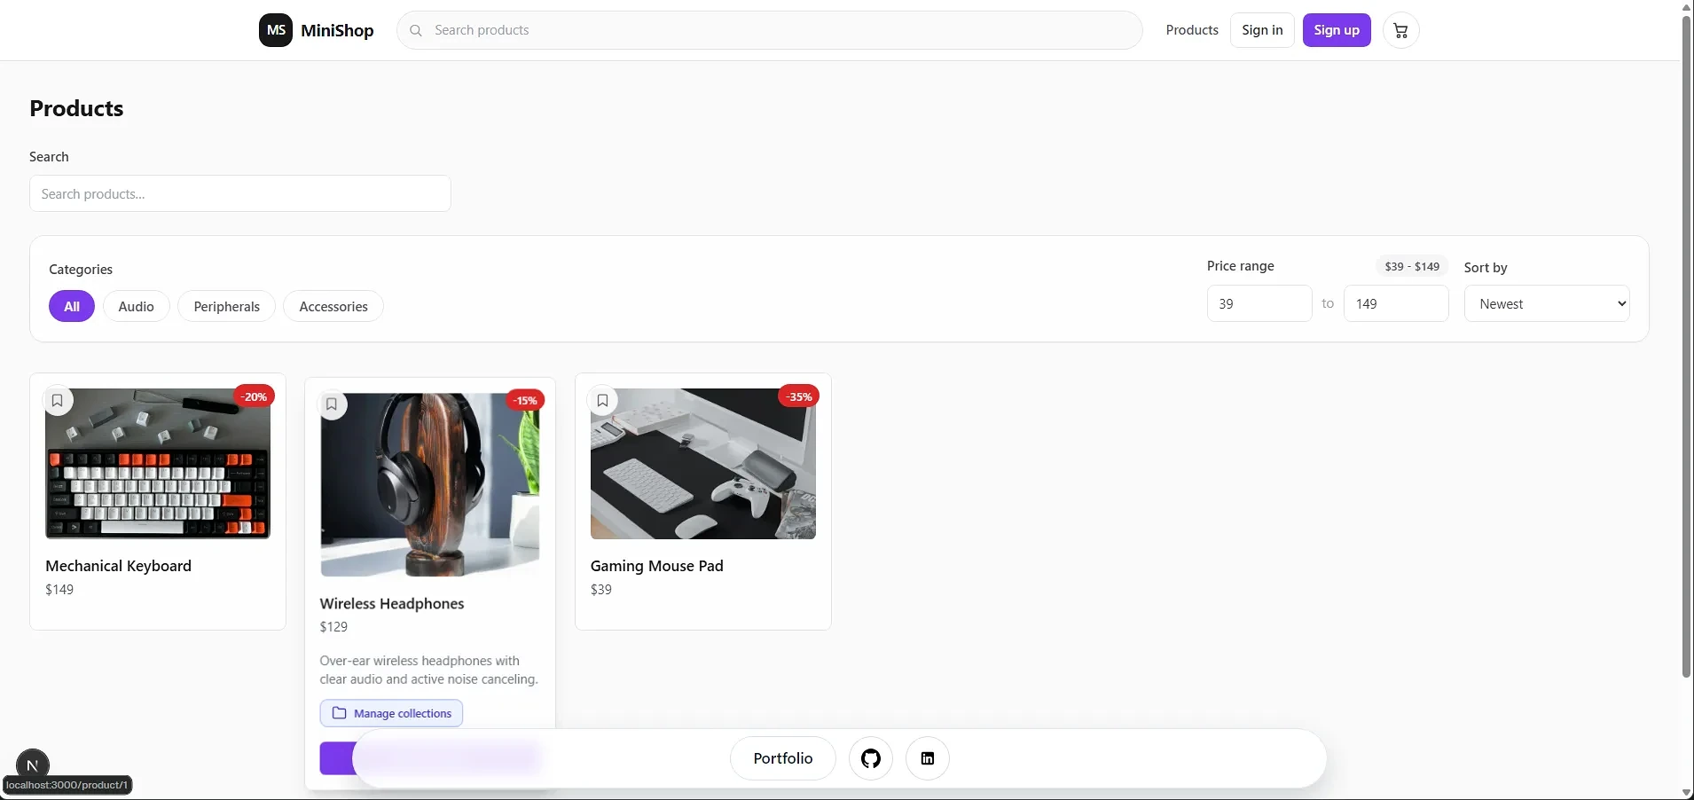Click the Wireless Headphones title
1694x800 pixels.
point(392,603)
